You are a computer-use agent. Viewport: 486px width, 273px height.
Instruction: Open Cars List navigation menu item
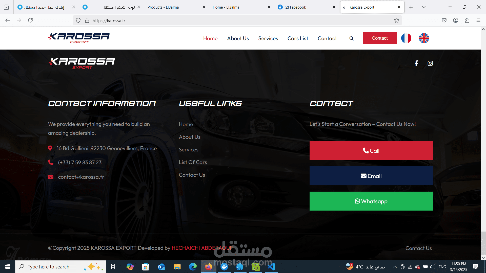[298, 38]
